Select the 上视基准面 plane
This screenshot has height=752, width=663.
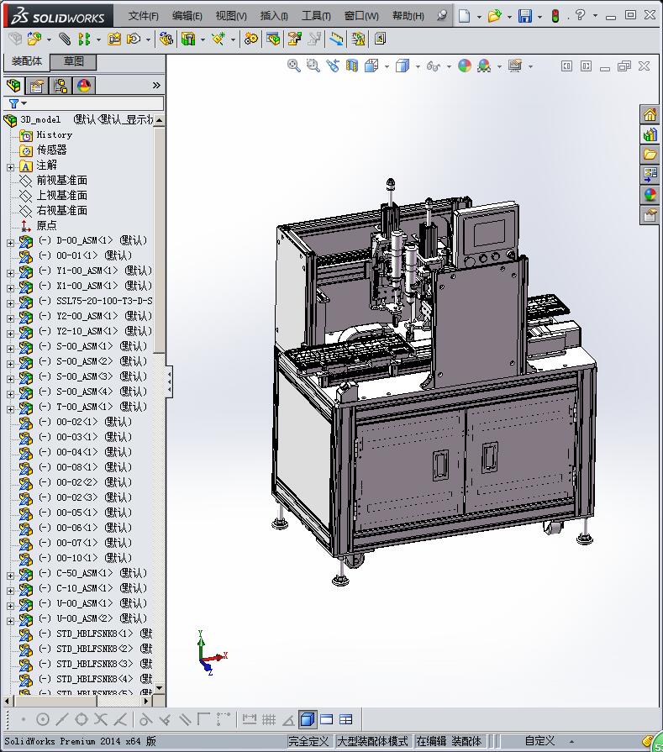62,195
